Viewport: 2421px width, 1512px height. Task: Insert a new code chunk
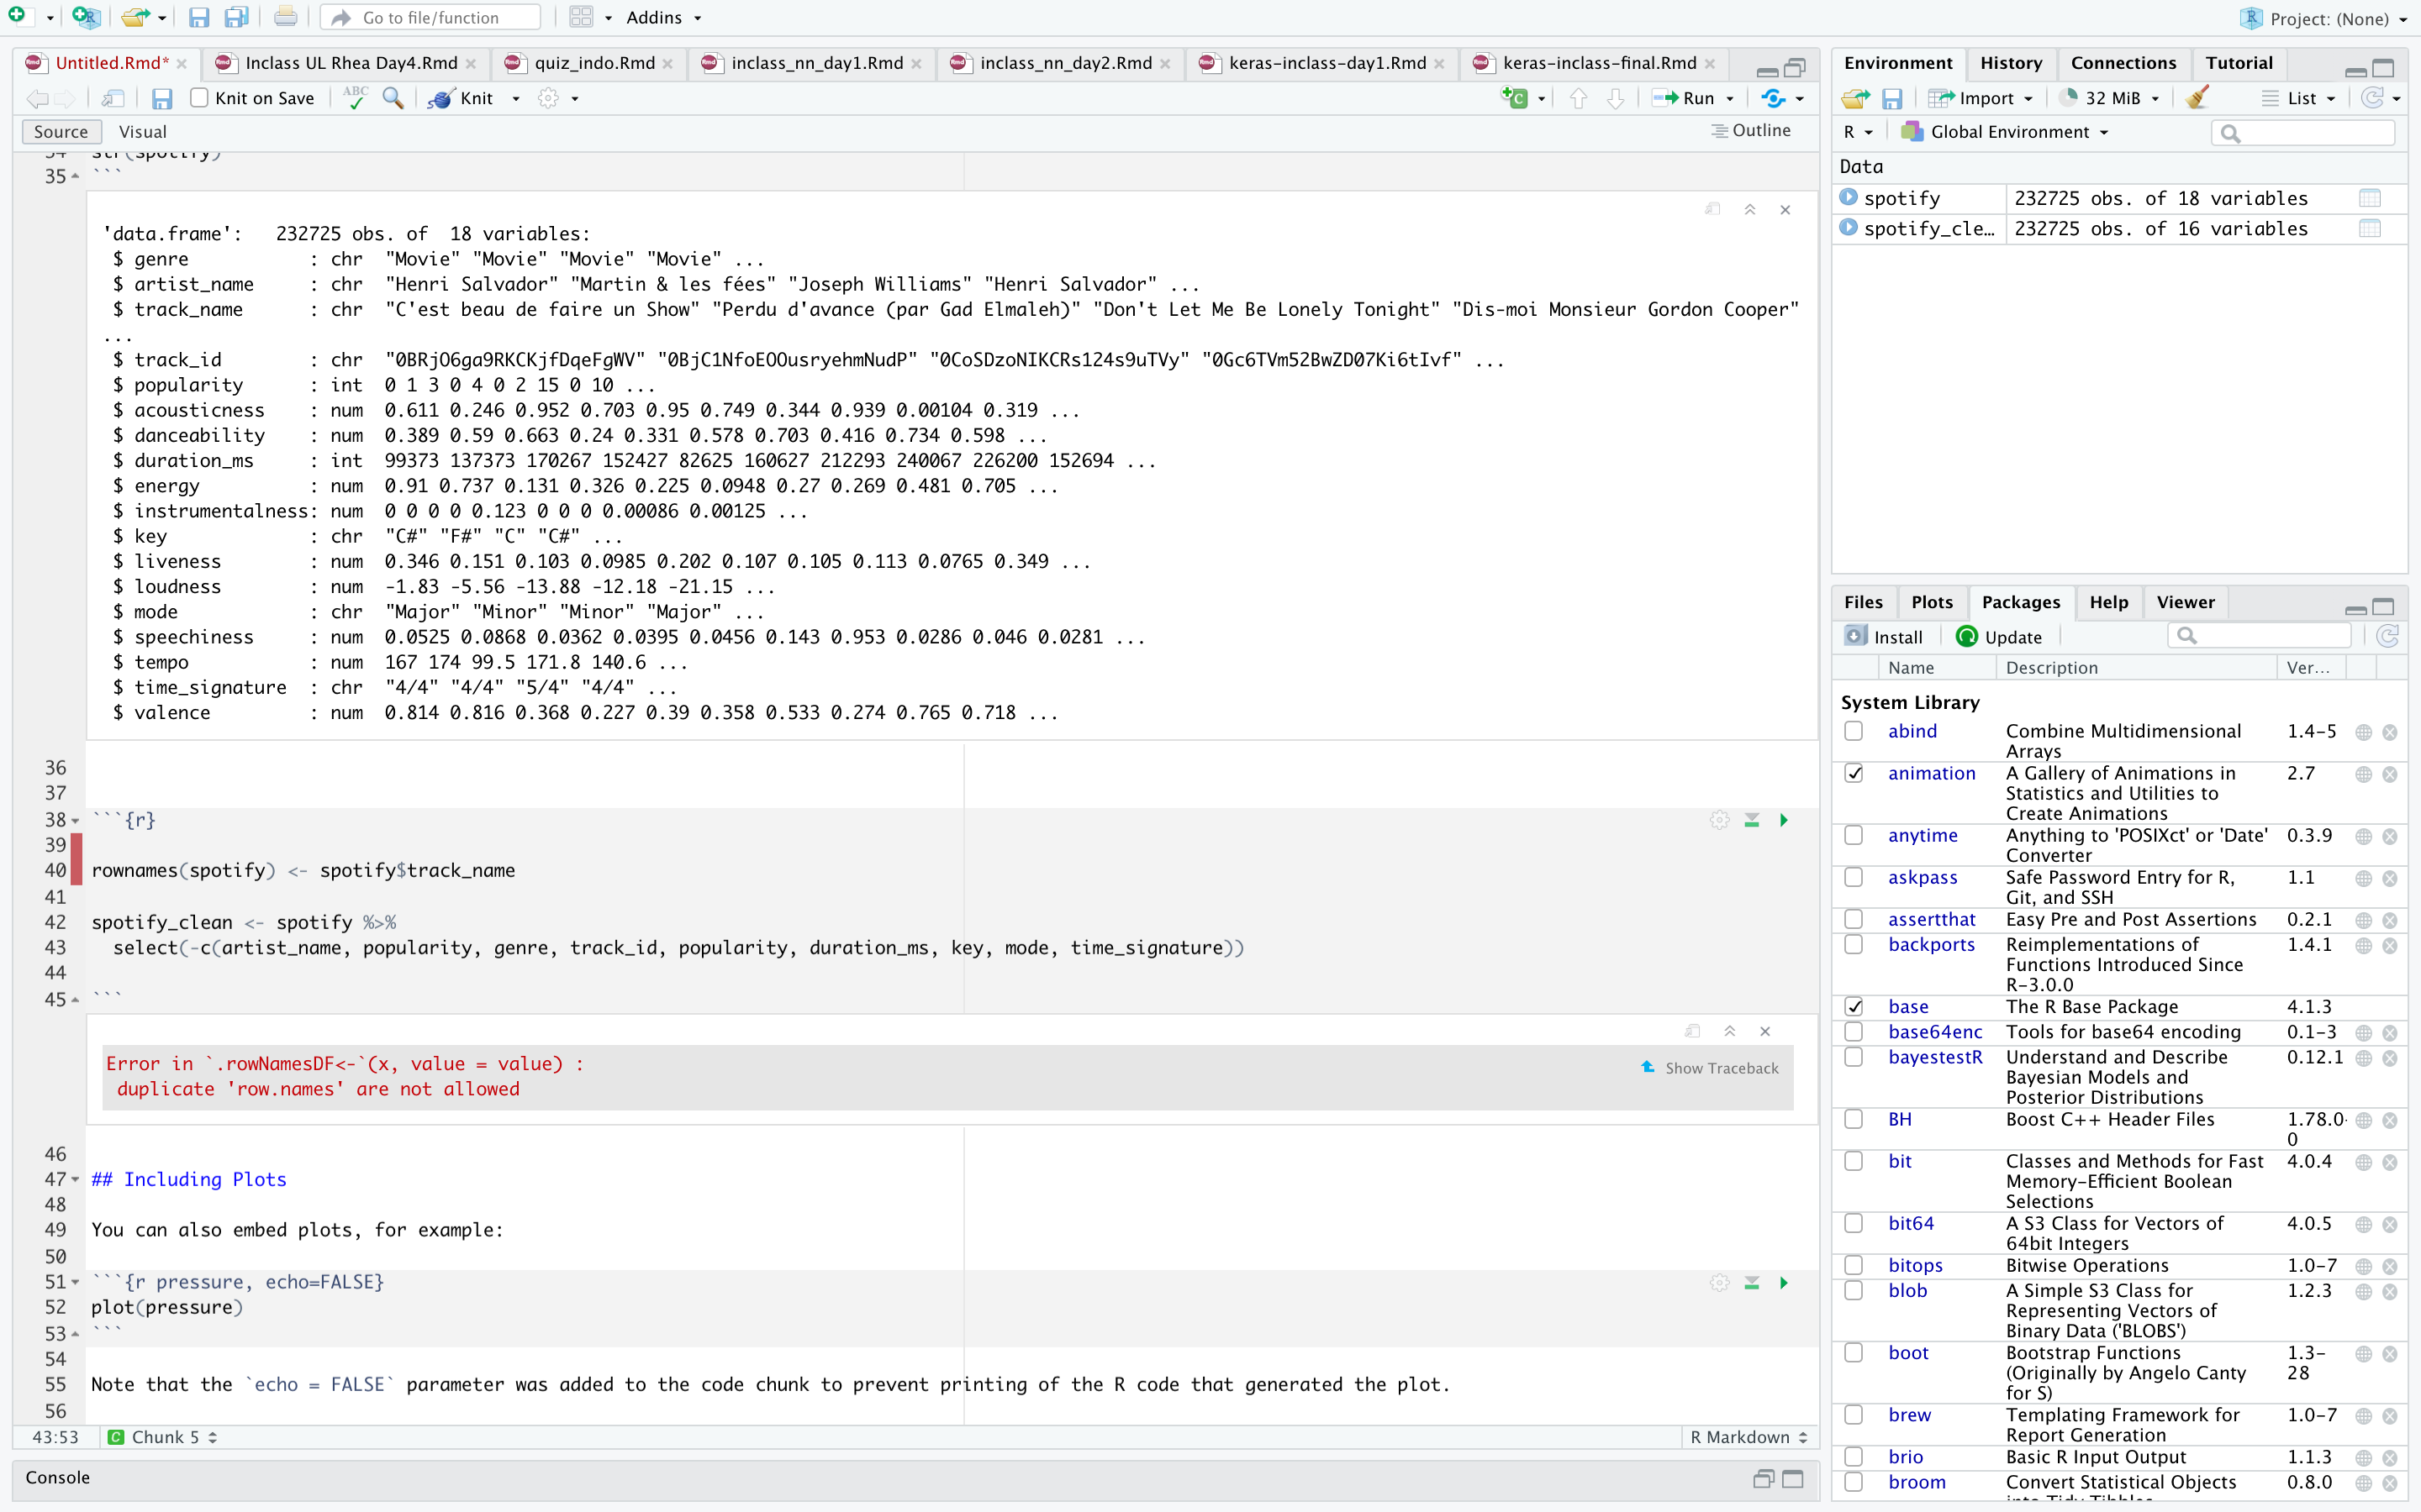click(x=1516, y=98)
